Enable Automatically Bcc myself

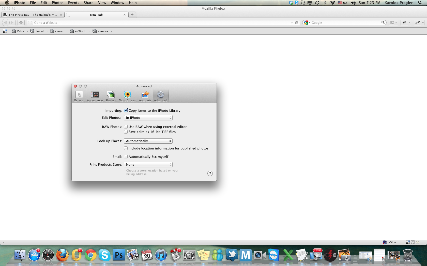(x=126, y=157)
